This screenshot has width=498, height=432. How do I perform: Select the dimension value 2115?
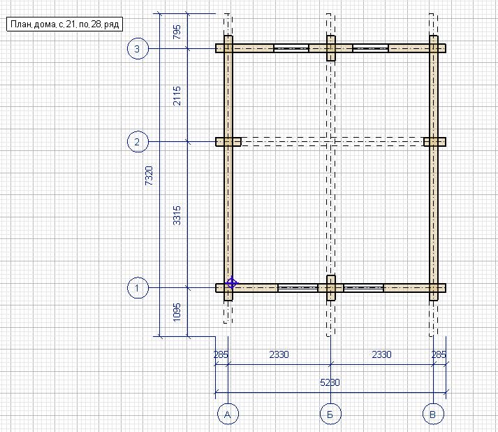point(177,95)
